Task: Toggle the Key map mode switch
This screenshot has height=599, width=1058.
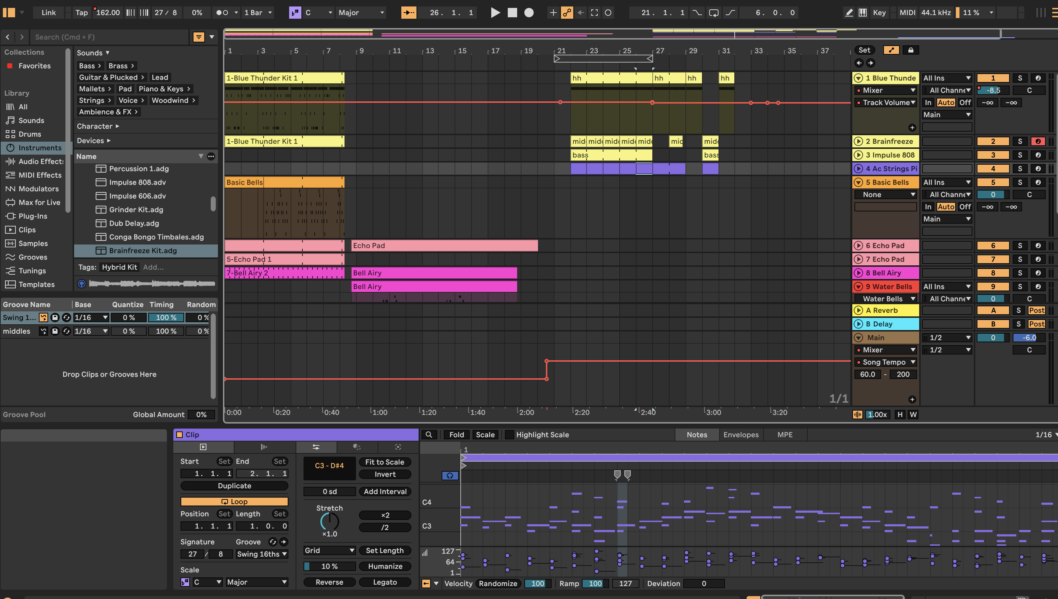Action: 879,13
